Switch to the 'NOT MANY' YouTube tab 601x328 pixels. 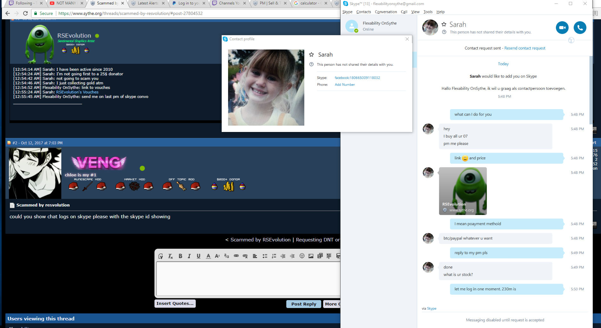click(x=66, y=3)
